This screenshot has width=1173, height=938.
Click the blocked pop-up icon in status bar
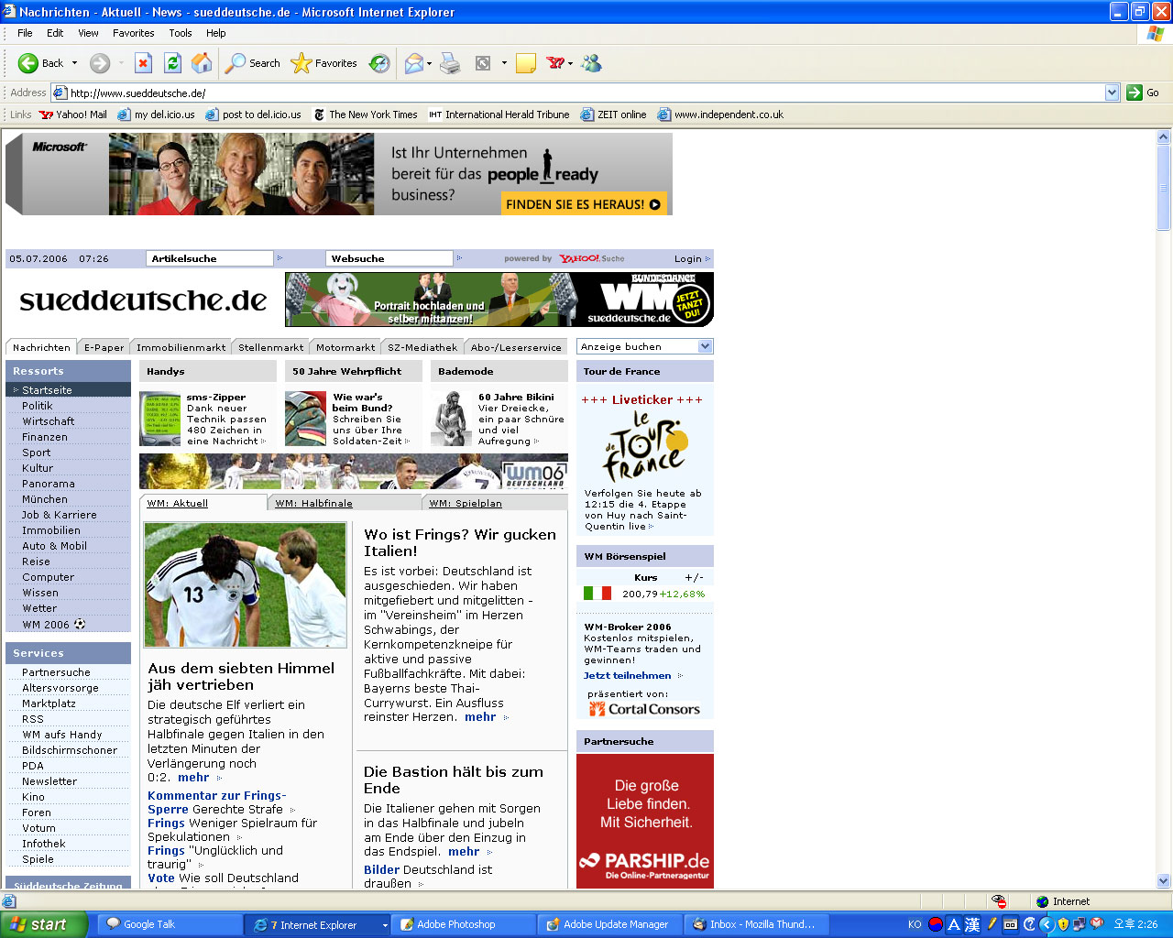999,901
